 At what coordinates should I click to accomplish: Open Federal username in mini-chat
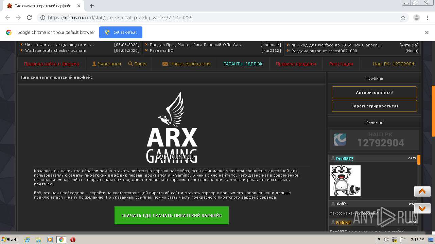click(x=343, y=222)
